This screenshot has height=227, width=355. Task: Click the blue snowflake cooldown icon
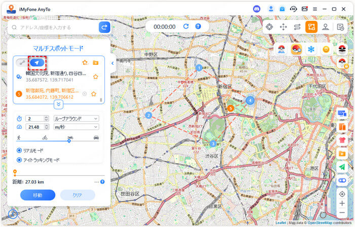tap(311, 49)
